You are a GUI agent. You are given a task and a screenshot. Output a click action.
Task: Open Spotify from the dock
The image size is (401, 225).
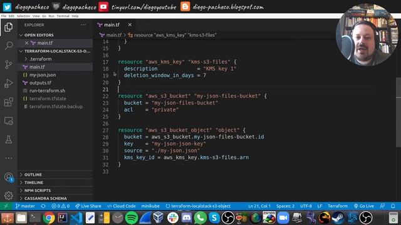(x=132, y=218)
